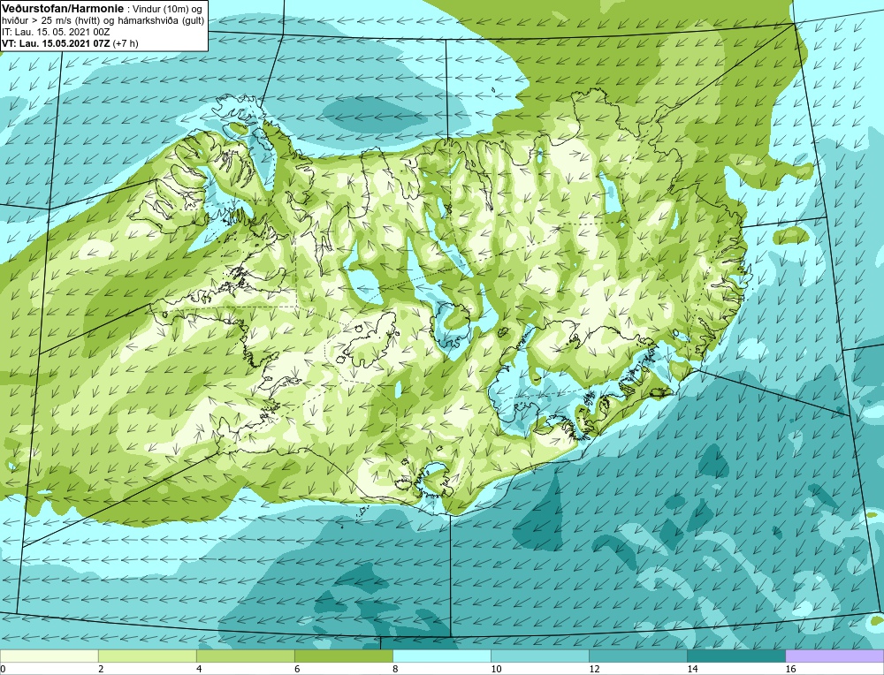This screenshot has height=675, width=884.
Task: Click the 'Veðurstofan/Harmonie' title text
Action: point(62,9)
